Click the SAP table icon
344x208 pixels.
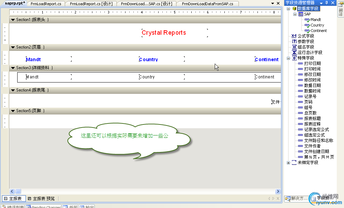(301, 14)
